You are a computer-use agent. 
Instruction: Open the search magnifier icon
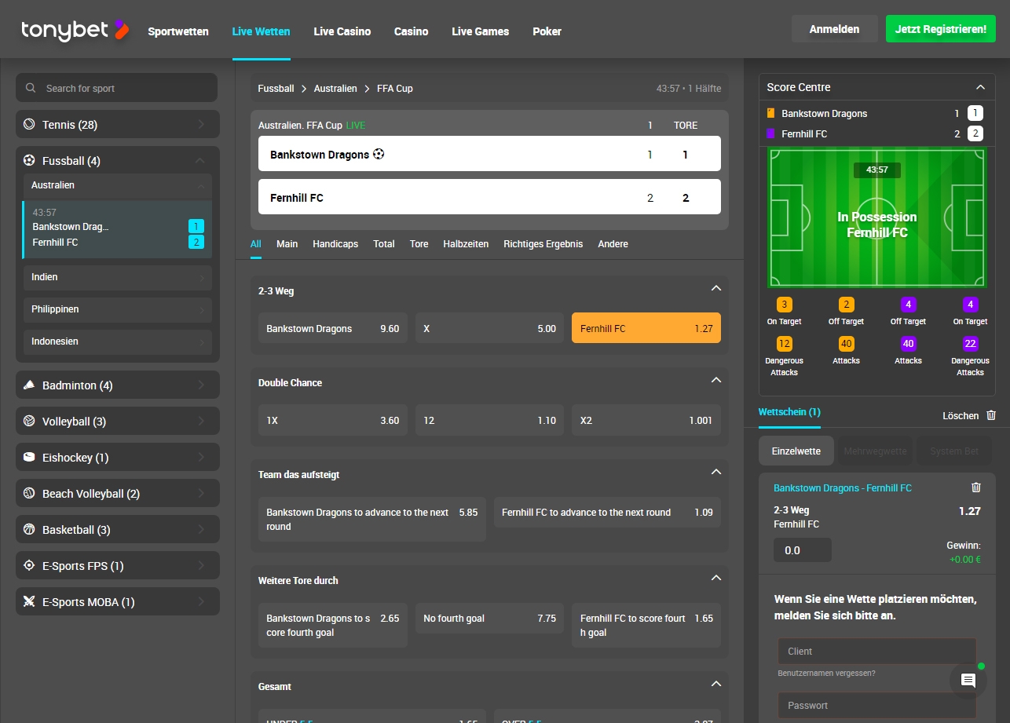(29, 87)
